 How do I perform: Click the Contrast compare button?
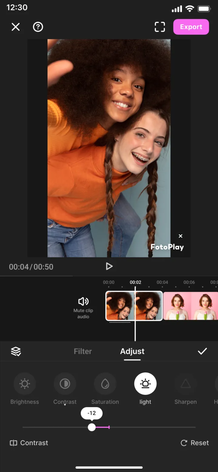click(29, 443)
